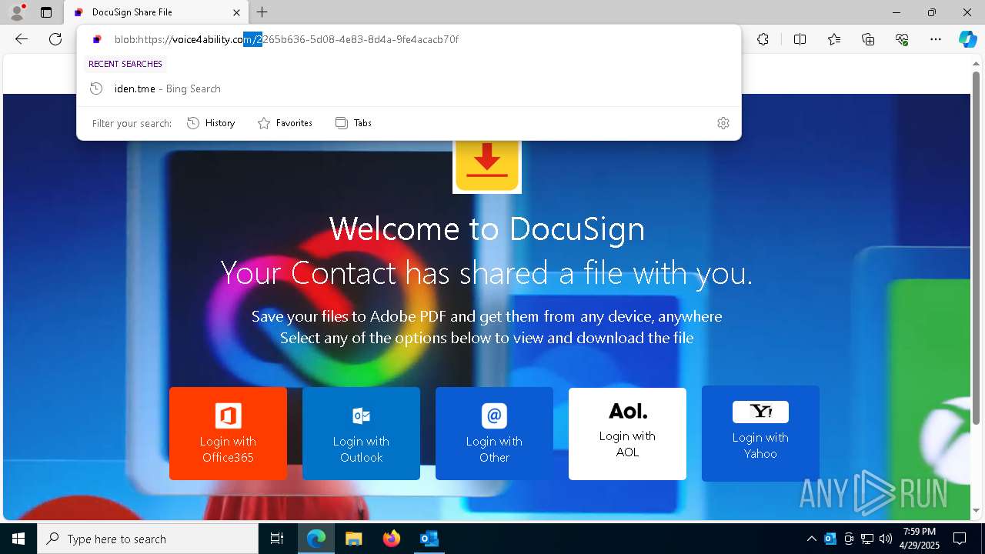
Task: Select the DocuSign Share File tab
Action: tap(155, 12)
